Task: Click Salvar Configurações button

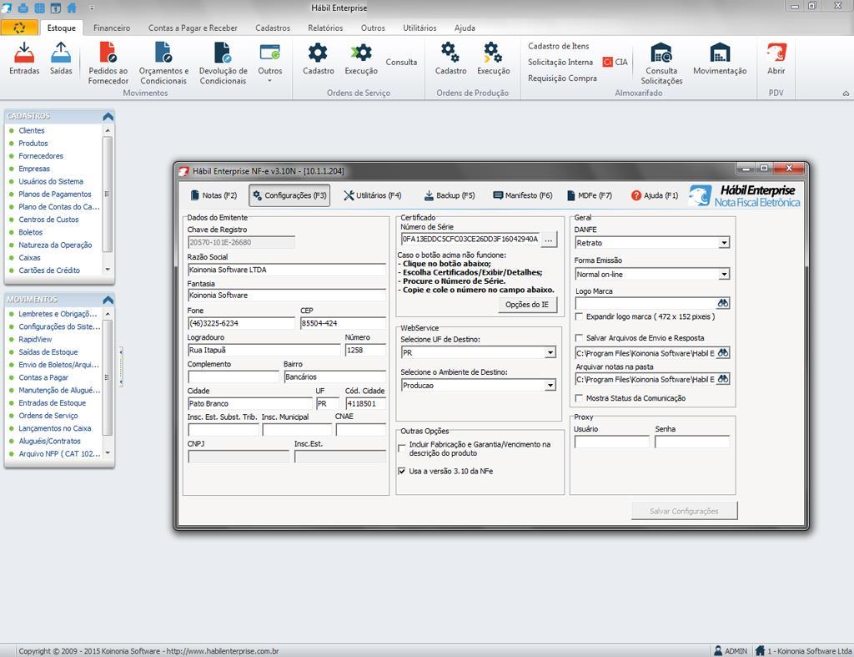Action: tap(684, 512)
